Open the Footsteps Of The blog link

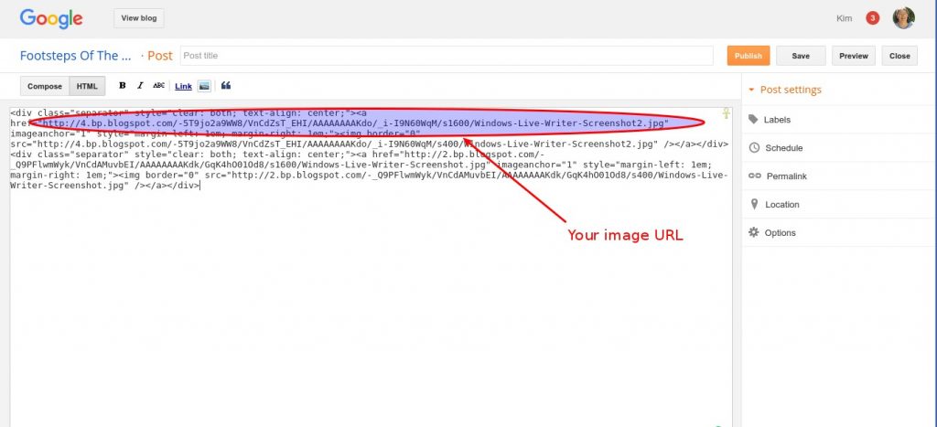[x=75, y=56]
